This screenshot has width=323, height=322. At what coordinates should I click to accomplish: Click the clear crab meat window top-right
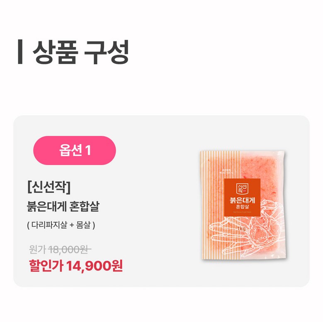262,167
